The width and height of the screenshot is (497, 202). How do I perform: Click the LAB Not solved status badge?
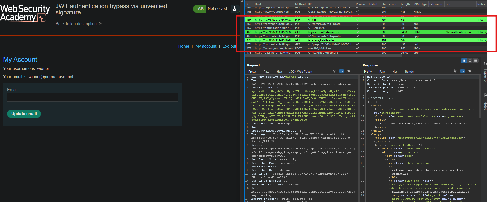coord(217,9)
